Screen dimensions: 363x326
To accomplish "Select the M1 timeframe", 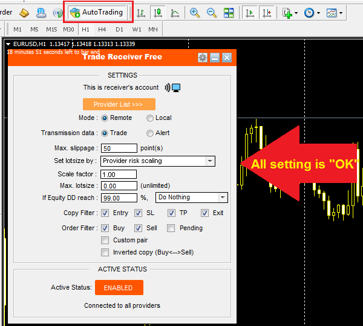I will click(18, 30).
